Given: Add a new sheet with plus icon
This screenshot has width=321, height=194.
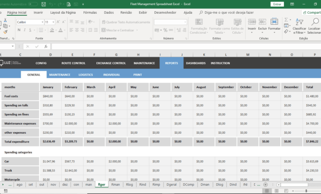Looking at the screenshot, I should pos(265,185).
